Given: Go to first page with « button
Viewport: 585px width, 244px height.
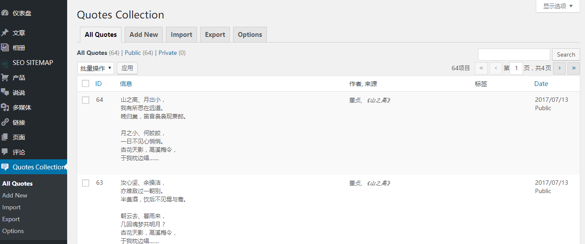Looking at the screenshot, I should pos(481,68).
